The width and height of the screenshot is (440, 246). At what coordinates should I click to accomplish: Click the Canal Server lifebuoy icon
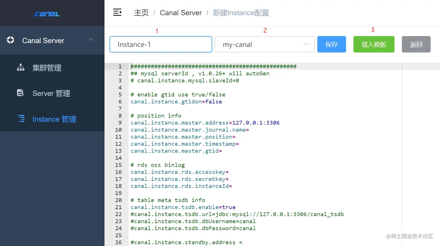click(x=11, y=40)
